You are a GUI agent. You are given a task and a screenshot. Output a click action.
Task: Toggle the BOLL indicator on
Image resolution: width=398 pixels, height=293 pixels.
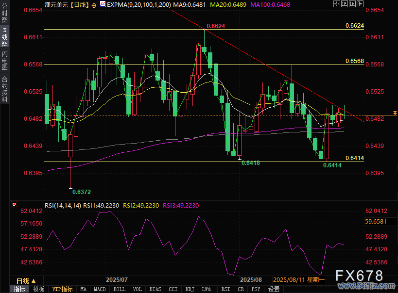coord(119,289)
